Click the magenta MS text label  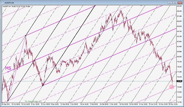pos(8,68)
